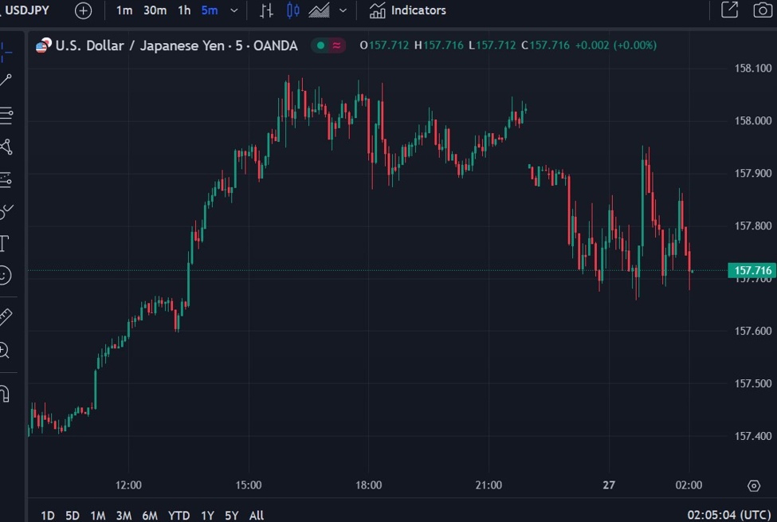Select the Text annotation tool
This screenshot has width=777, height=522.
tap(6, 244)
